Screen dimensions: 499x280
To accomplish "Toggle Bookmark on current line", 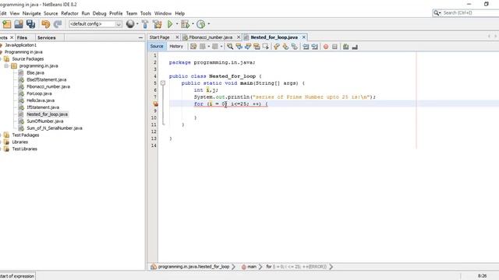I will coord(295,47).
